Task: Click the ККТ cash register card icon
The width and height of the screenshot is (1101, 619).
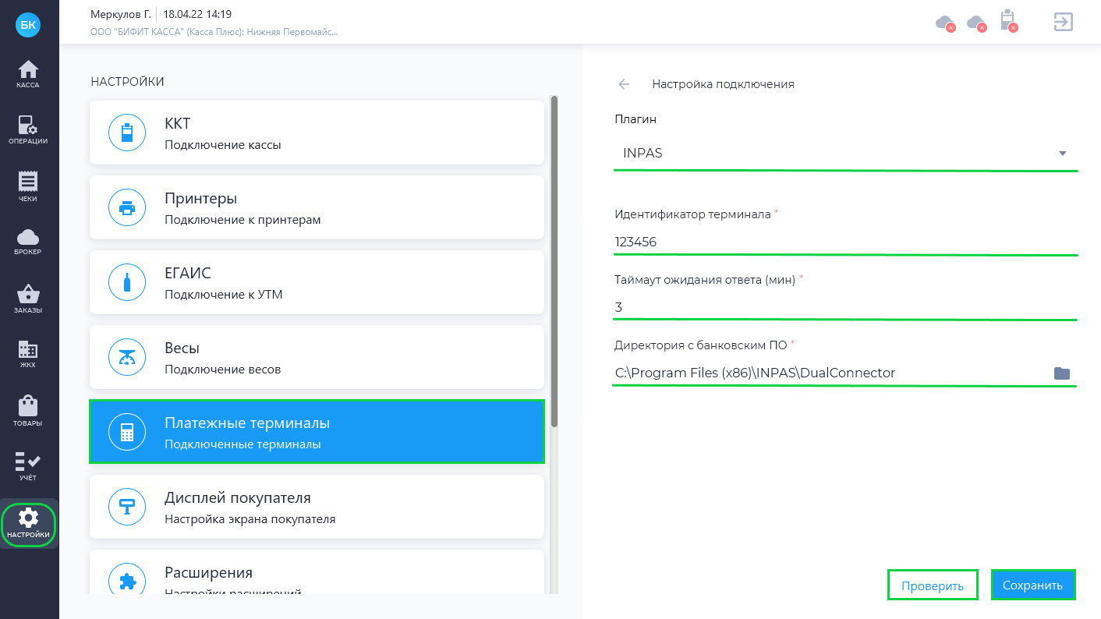Action: (x=127, y=133)
